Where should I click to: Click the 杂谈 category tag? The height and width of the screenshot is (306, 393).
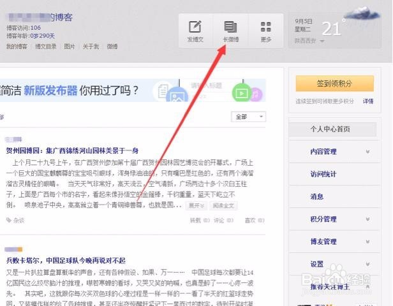pos(19,221)
